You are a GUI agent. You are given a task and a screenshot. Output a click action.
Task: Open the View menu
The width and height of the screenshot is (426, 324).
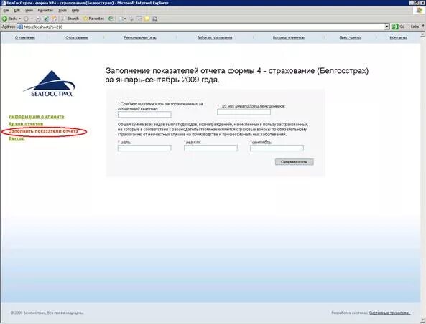(x=29, y=10)
